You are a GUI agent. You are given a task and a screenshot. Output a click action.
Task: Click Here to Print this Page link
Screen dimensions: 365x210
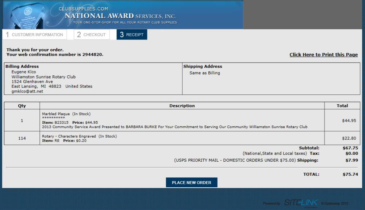[x=323, y=55]
